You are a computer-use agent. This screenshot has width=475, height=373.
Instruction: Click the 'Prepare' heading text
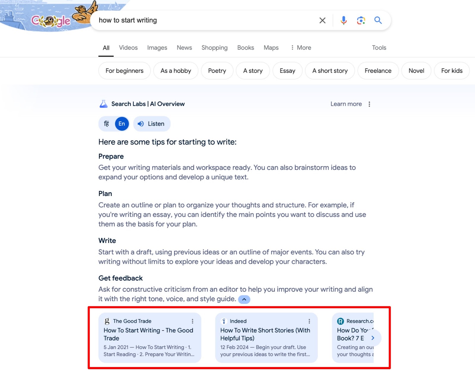coord(111,156)
